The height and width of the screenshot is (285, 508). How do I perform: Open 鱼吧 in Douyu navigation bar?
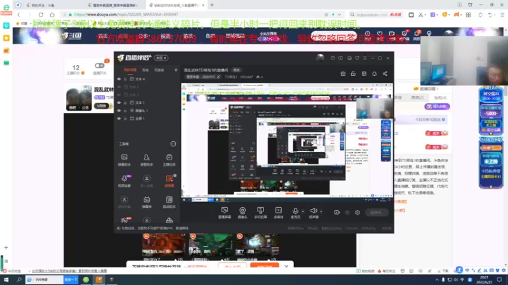210,36
